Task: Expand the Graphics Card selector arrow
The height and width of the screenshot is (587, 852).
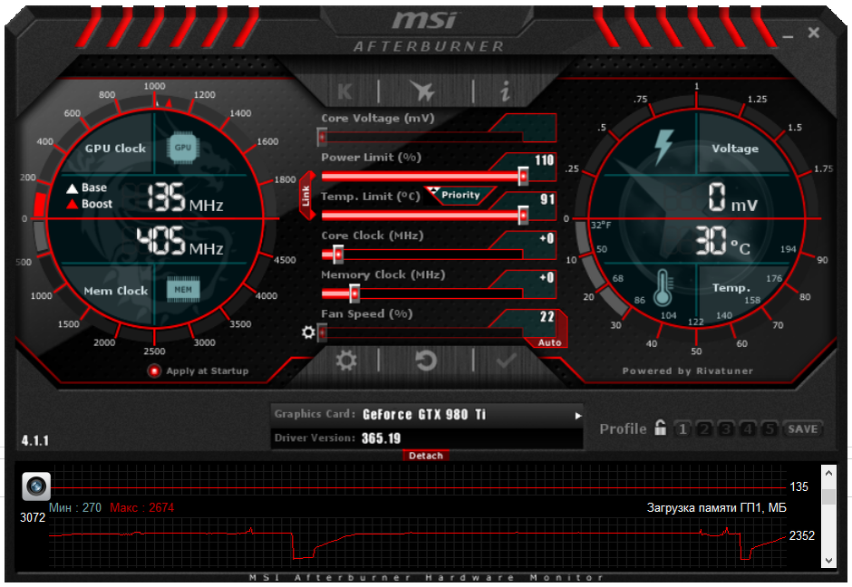Action: click(578, 416)
